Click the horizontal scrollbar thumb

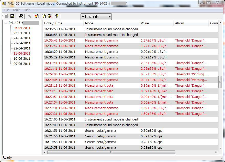[111, 152]
